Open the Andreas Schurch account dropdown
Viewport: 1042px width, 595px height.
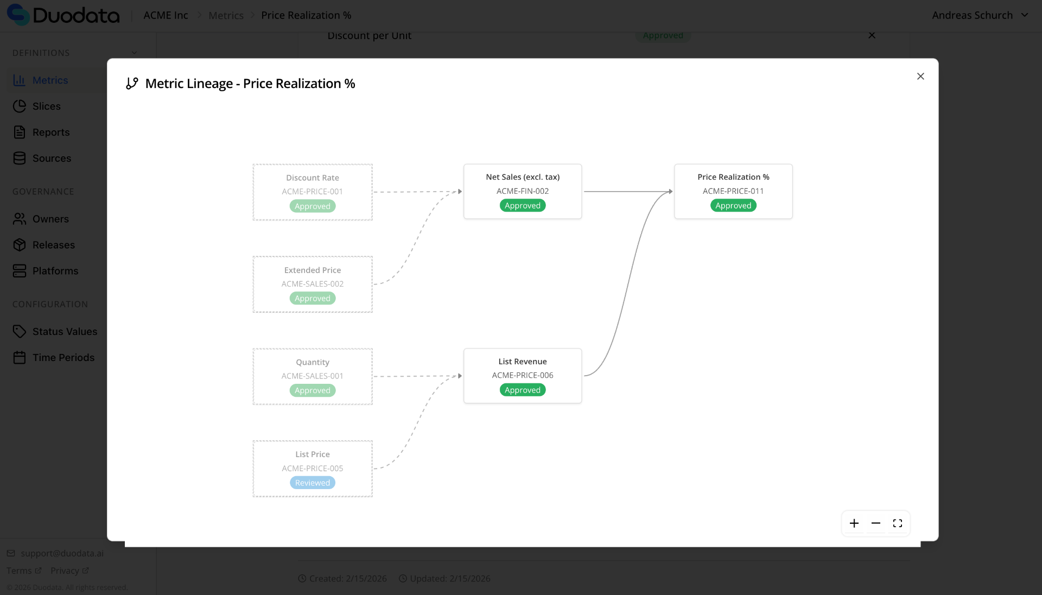point(980,15)
